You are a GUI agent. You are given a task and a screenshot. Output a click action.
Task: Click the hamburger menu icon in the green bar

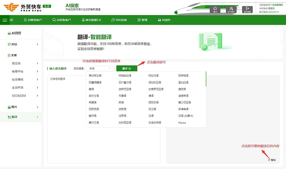click(x=5, y=20)
